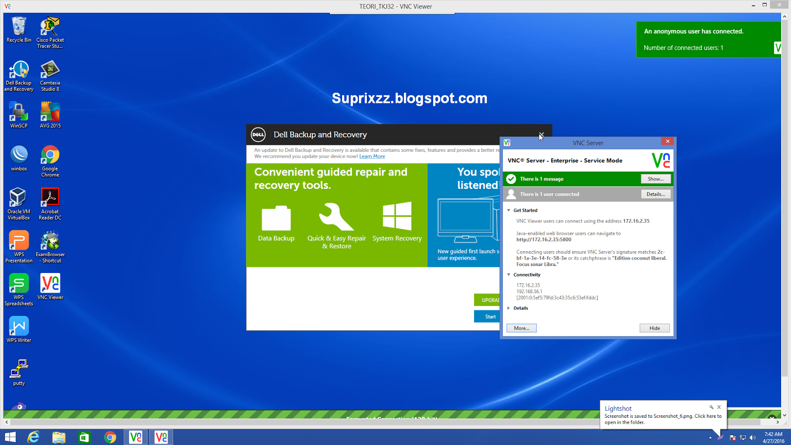Select the winbox desktop icon
The width and height of the screenshot is (791, 445).
coord(19,158)
